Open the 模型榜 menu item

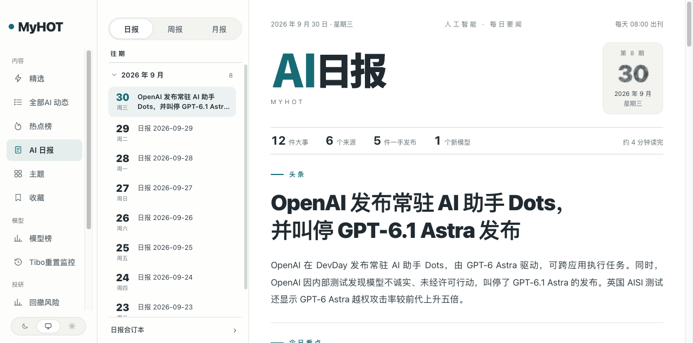click(x=44, y=238)
